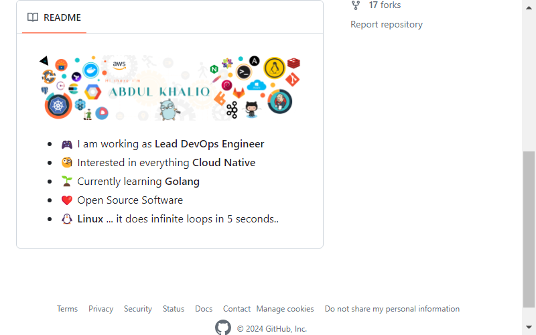
Task: Click the fork icon beside 17 forks
Action: [356, 5]
